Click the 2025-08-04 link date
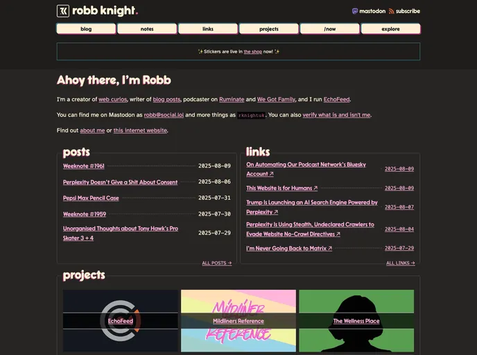This screenshot has width=477, height=355. 399,229
